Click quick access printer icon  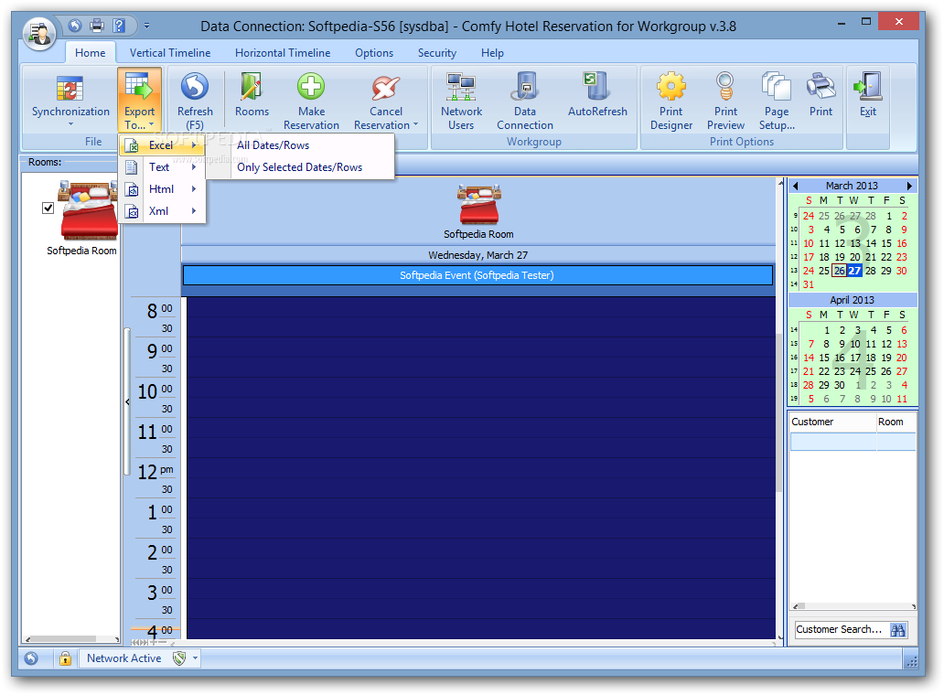tap(96, 26)
